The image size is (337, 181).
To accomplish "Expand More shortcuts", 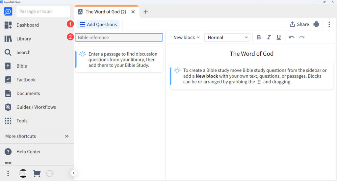I will (37, 136).
